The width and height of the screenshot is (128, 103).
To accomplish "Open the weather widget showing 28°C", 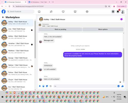I will (x=105, y=97).
